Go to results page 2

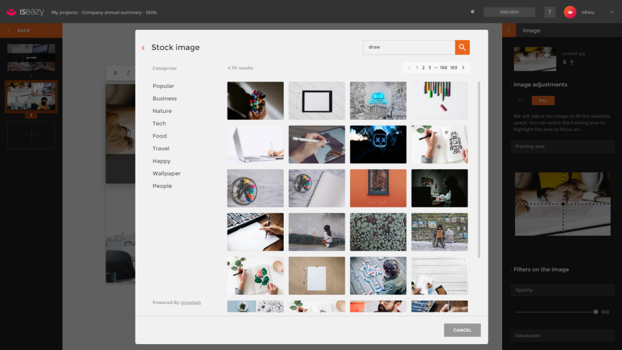tap(423, 67)
